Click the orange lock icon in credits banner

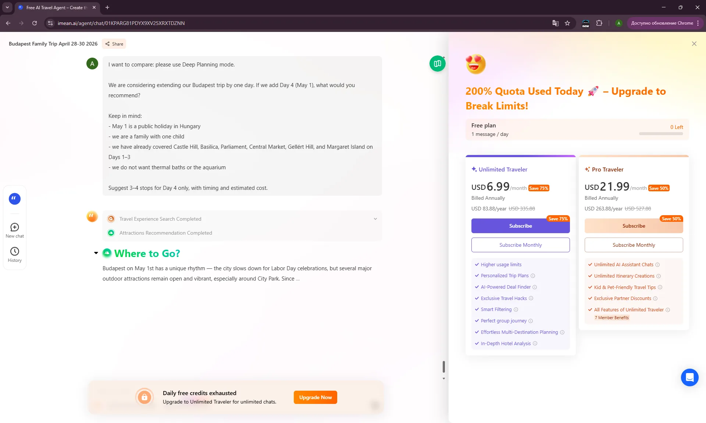click(145, 397)
